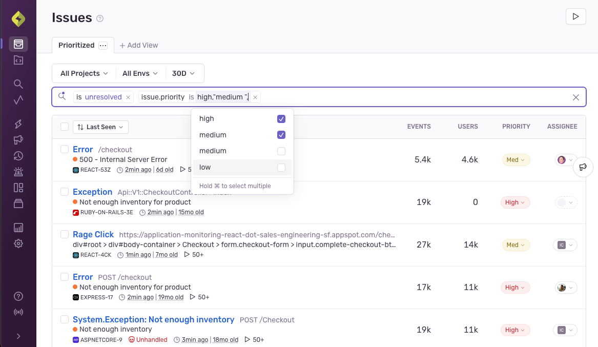Uncheck the high priority checkbox
The height and width of the screenshot is (347, 598).
click(x=281, y=119)
